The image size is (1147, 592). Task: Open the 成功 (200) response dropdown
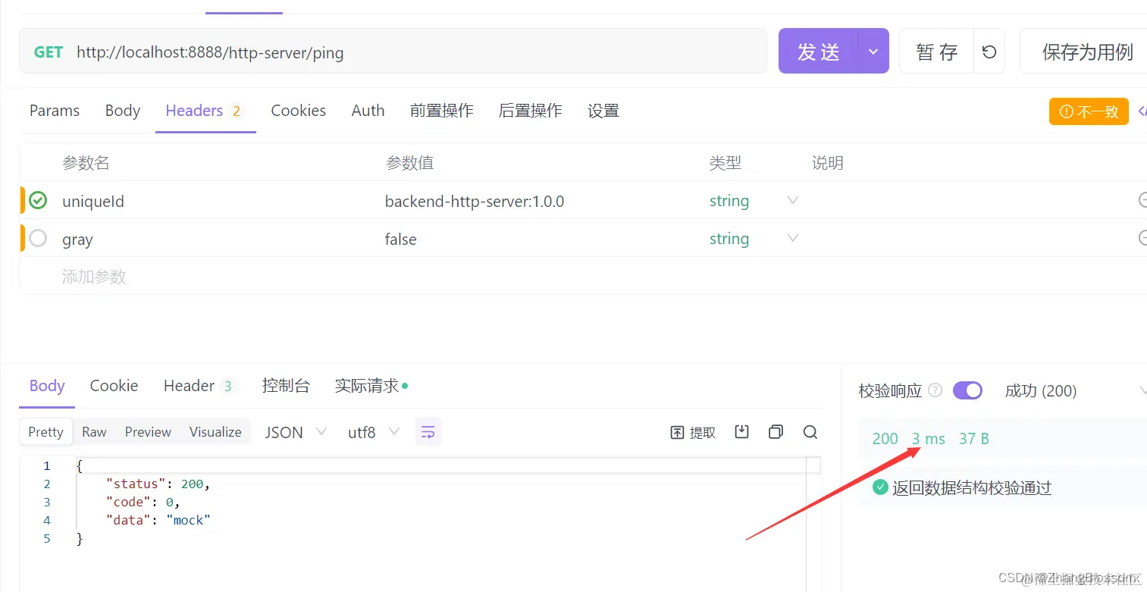pyautogui.click(x=1074, y=390)
